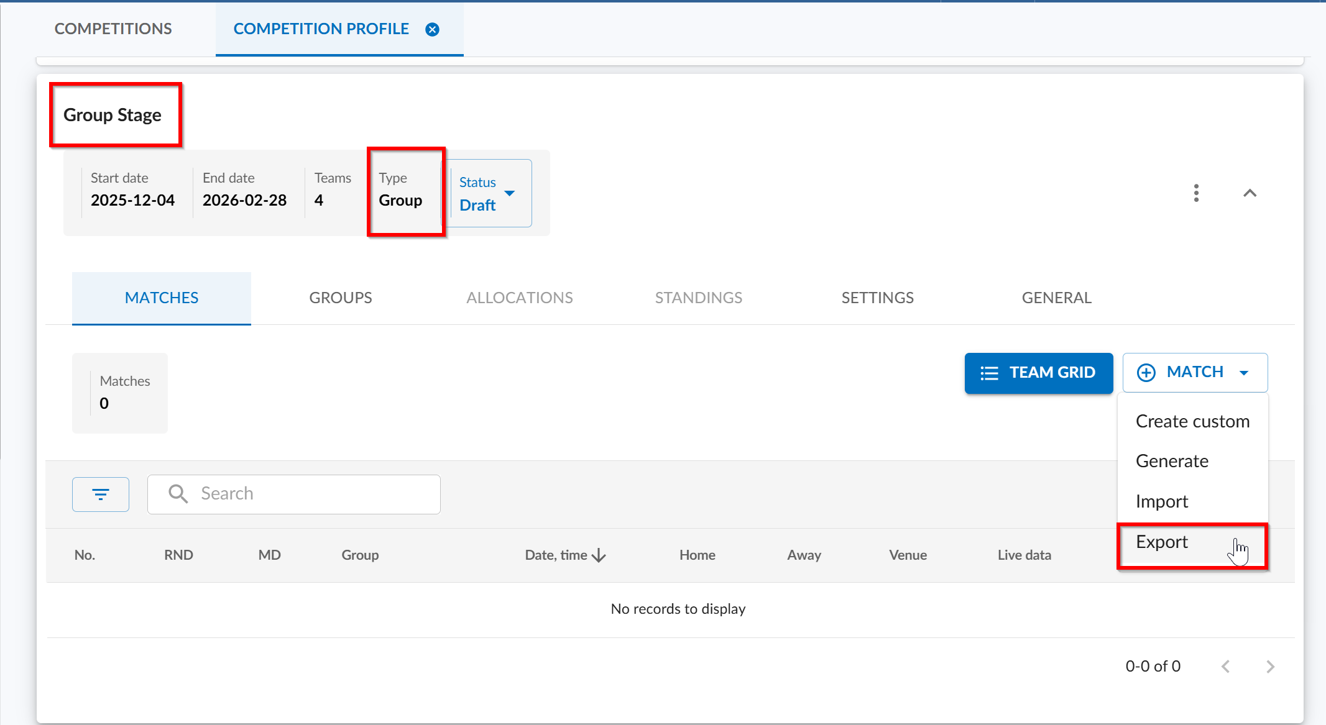
Task: Switch to the Competitions tab
Action: (113, 29)
